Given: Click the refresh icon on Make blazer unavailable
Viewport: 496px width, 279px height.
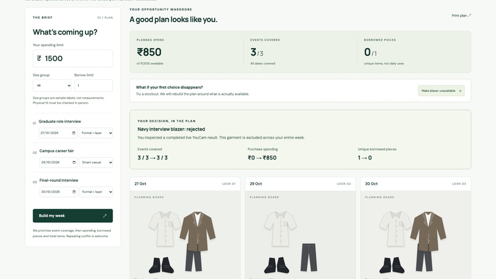Looking at the screenshot, I should click(460, 91).
